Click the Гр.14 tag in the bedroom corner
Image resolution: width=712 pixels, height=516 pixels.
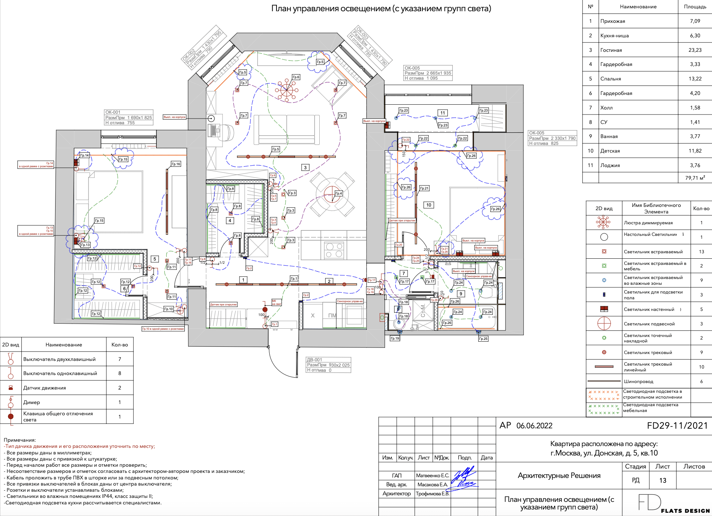coord(85,155)
